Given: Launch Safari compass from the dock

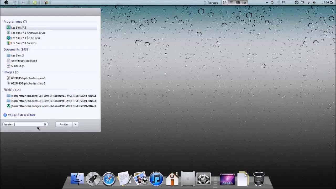Looking at the screenshot, I should pyautogui.click(x=109, y=179).
